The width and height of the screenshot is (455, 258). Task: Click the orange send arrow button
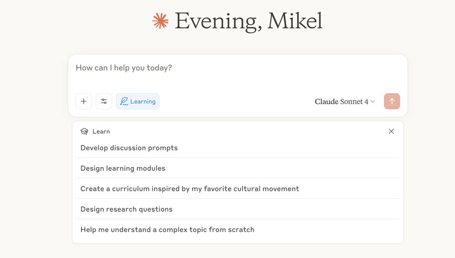pos(392,101)
